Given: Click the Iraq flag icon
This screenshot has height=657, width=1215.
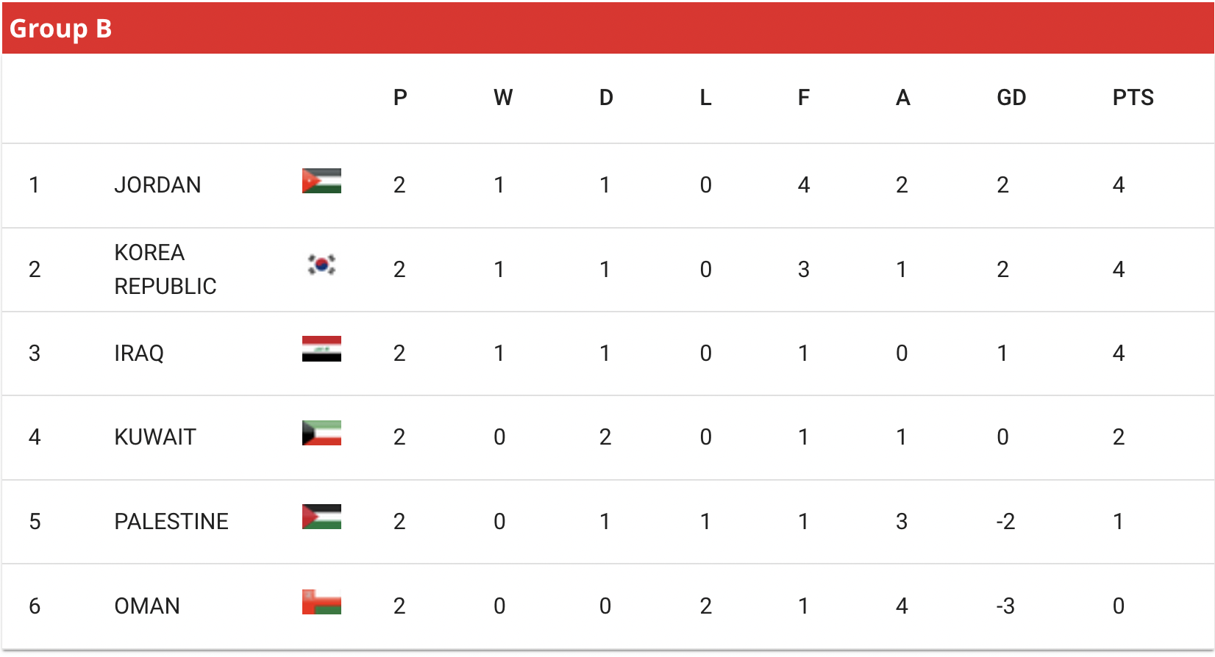Looking at the screenshot, I should pos(321,349).
